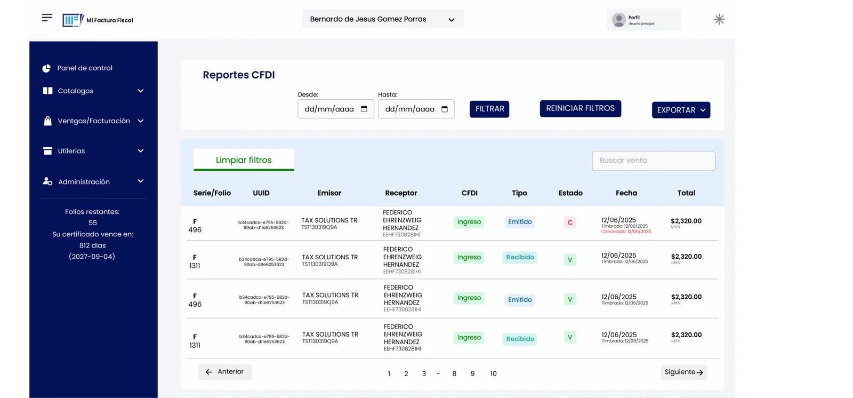
Task: Open the hamburger menu icon
Action: (47, 18)
